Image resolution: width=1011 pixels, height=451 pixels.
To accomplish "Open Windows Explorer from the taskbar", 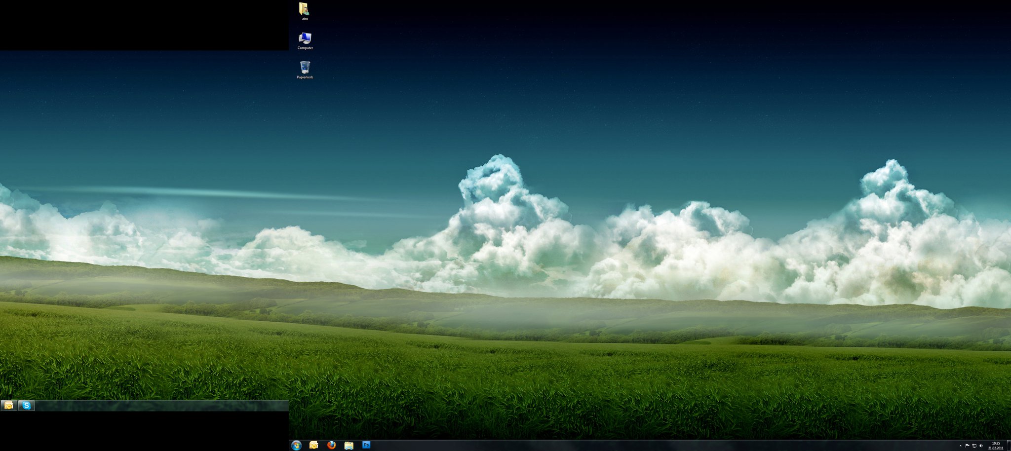I will [349, 446].
